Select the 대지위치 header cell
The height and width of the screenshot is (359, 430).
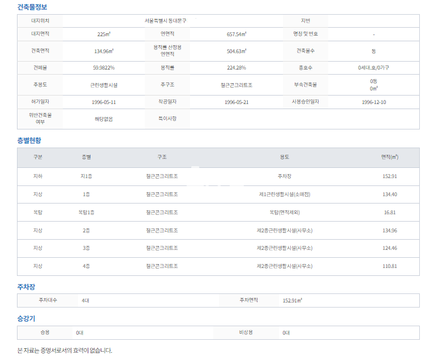pyautogui.click(x=40, y=20)
